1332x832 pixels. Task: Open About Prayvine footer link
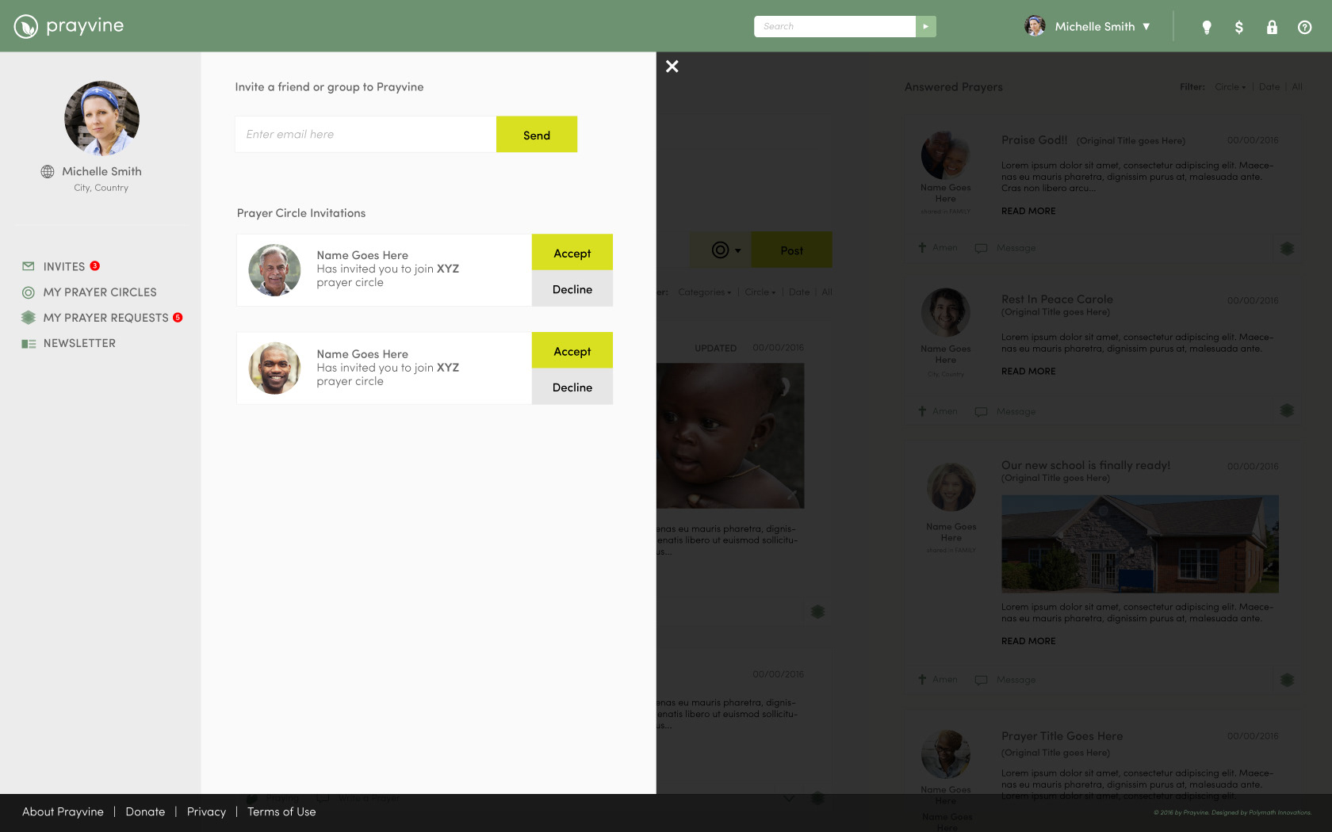[63, 811]
